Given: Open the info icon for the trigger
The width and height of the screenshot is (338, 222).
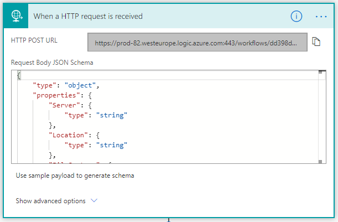Looking at the screenshot, I should (296, 17).
